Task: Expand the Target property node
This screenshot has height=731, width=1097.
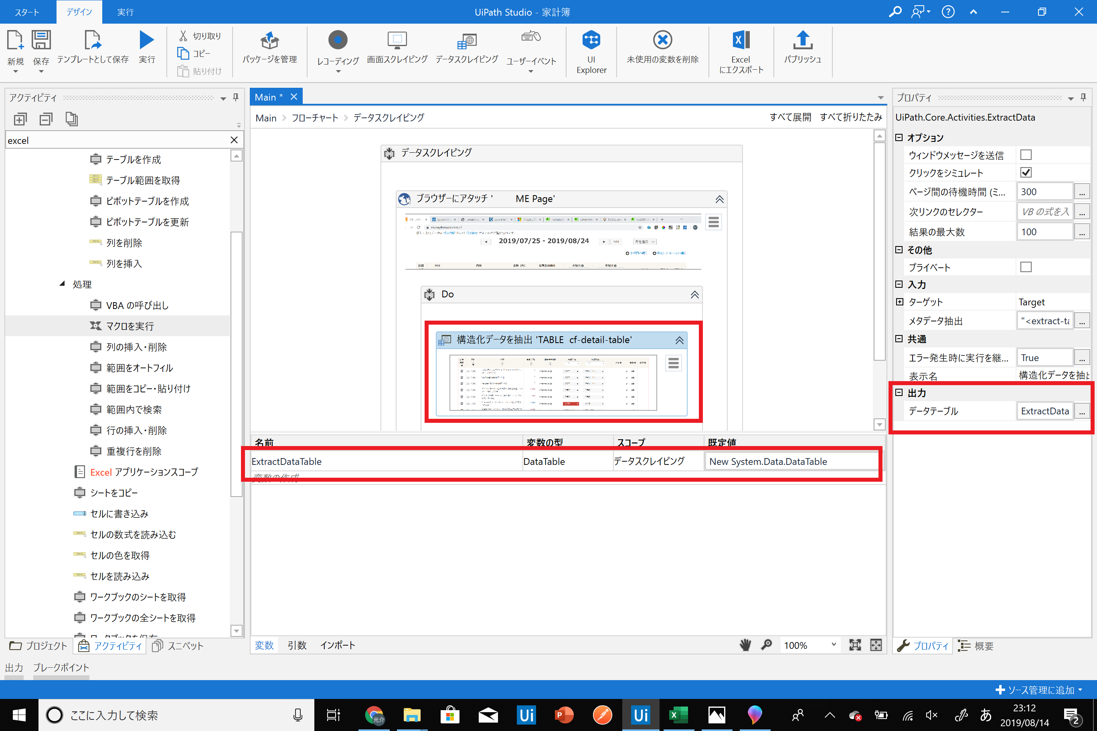Action: [900, 302]
